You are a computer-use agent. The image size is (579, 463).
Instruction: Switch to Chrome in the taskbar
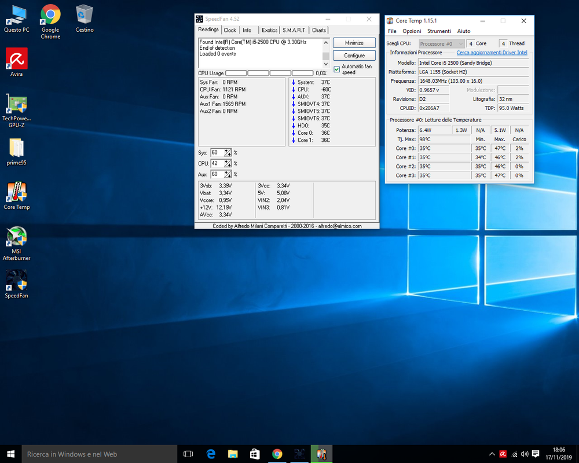pos(277,454)
